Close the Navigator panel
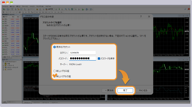192x107 pixels. tap(21, 60)
